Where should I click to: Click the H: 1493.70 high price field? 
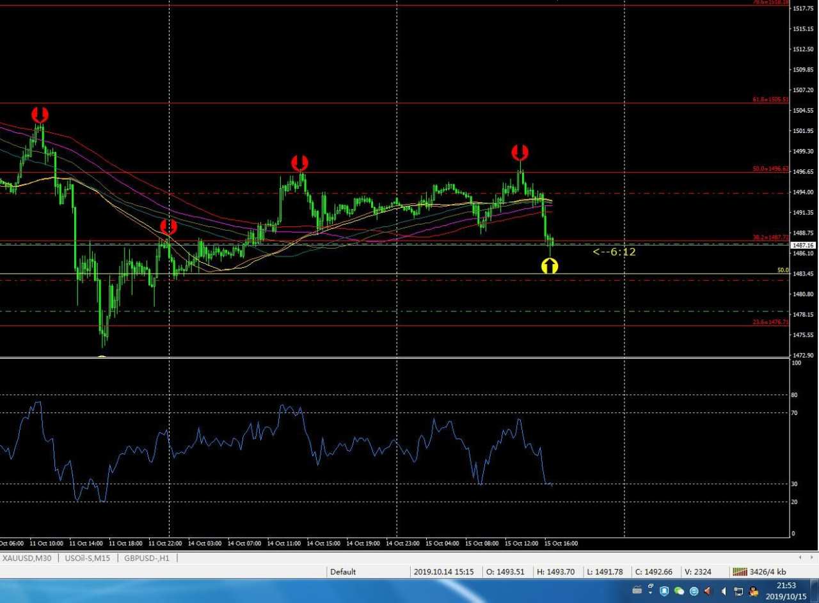click(555, 572)
